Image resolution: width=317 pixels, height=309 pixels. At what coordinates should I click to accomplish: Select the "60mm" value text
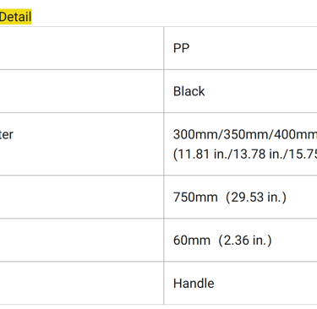[192, 241]
